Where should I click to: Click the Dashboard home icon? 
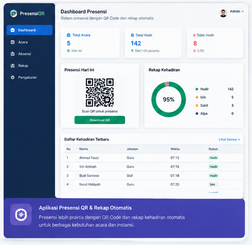click(13, 30)
